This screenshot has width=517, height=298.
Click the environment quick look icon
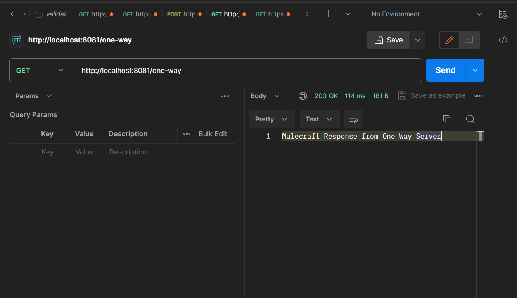(503, 14)
